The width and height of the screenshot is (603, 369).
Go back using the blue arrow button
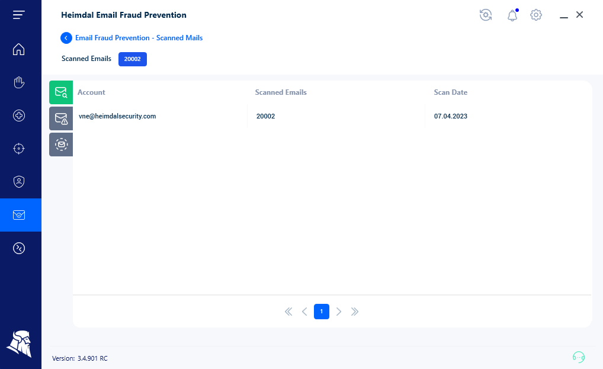coord(66,38)
